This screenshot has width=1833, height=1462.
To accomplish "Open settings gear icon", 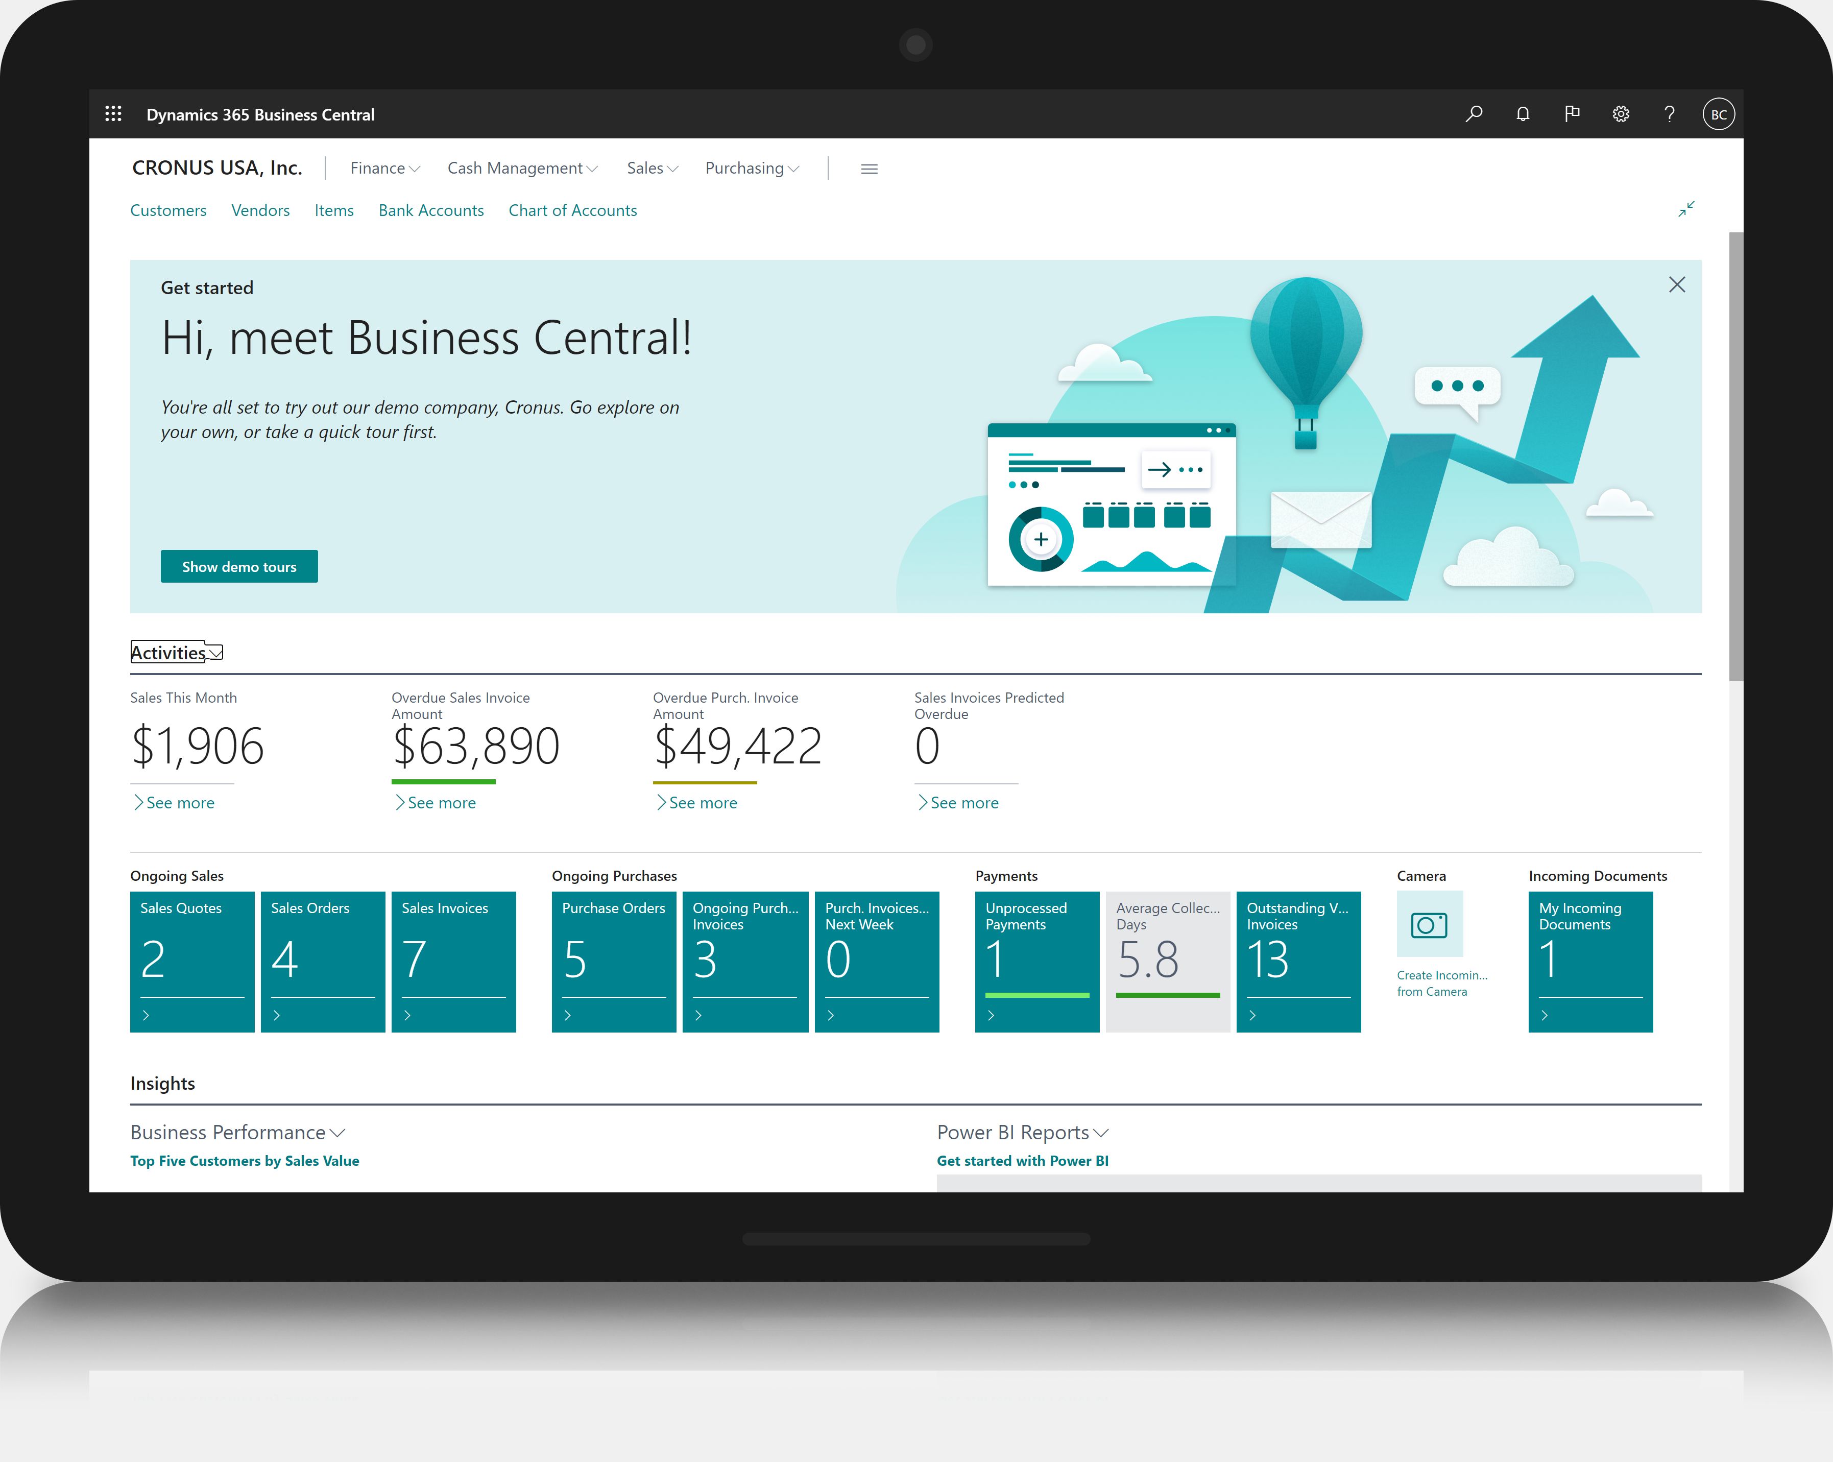I will pos(1621,114).
